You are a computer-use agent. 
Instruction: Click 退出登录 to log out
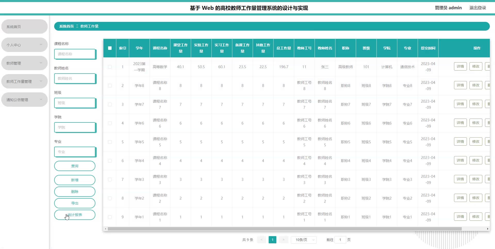[x=477, y=8]
